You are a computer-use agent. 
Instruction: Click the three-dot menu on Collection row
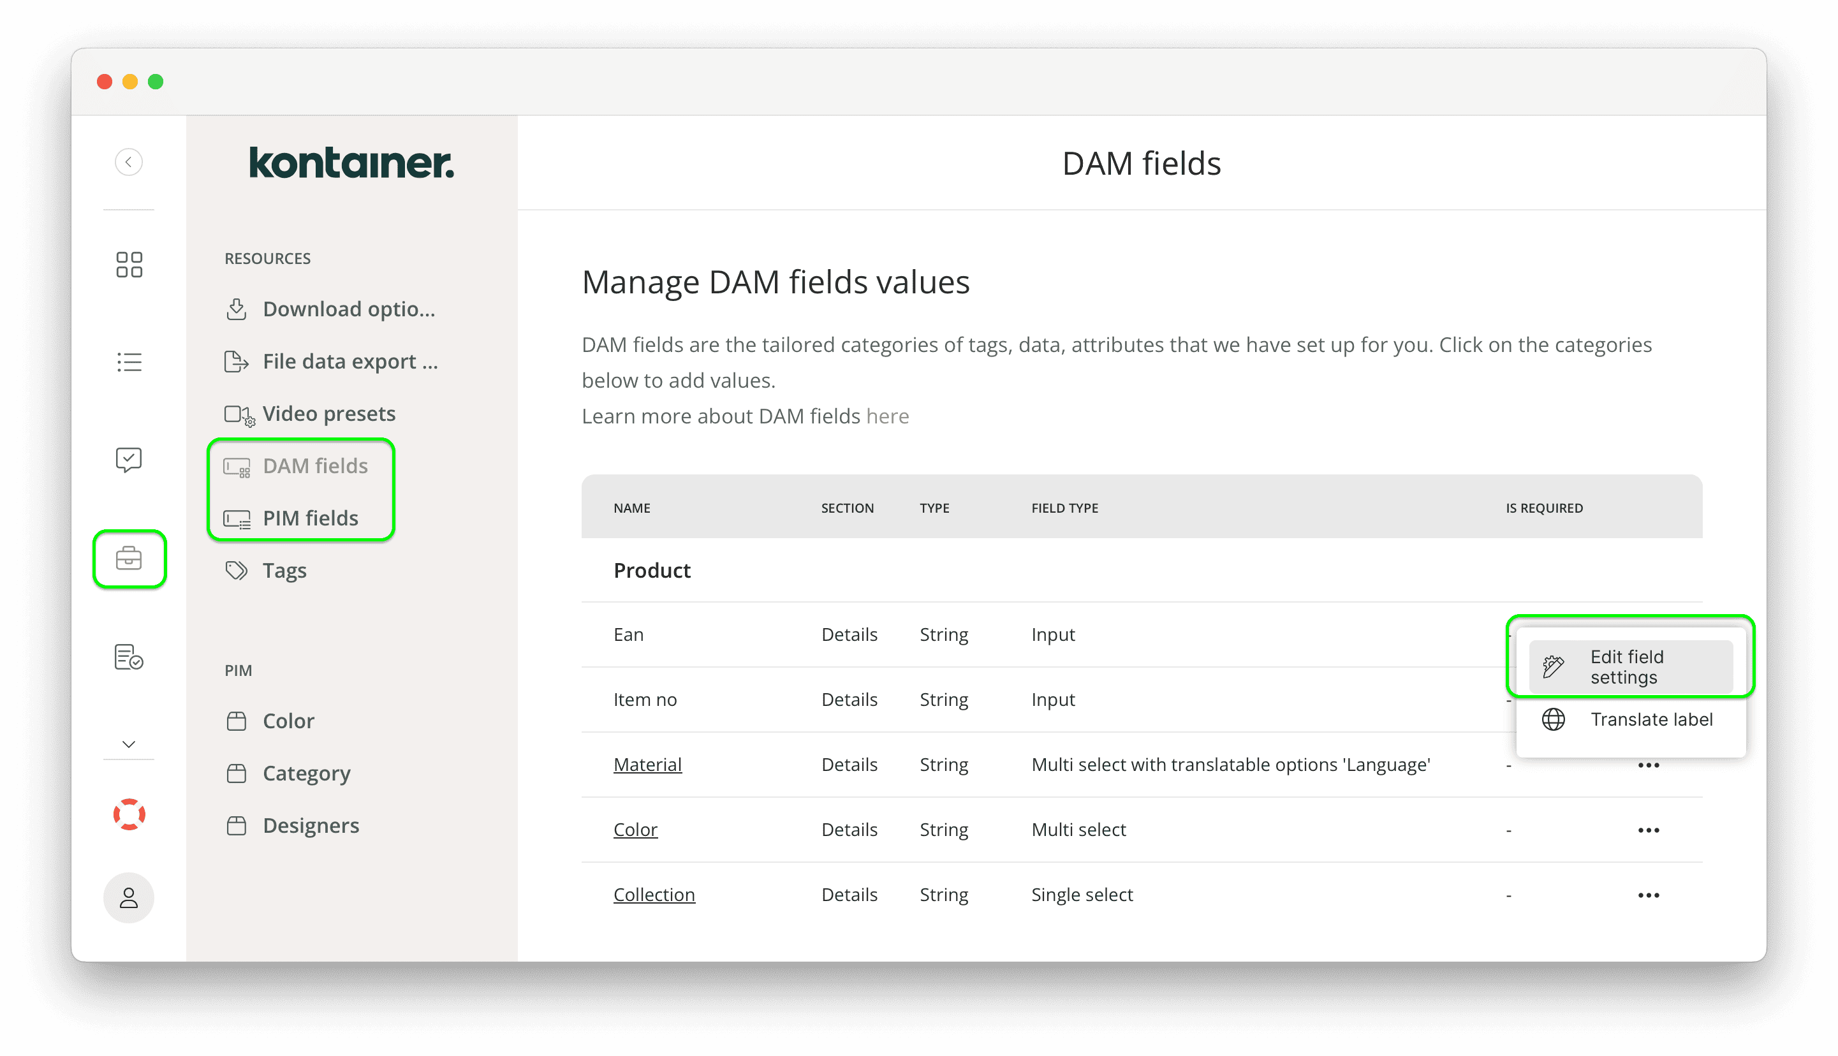(x=1649, y=895)
